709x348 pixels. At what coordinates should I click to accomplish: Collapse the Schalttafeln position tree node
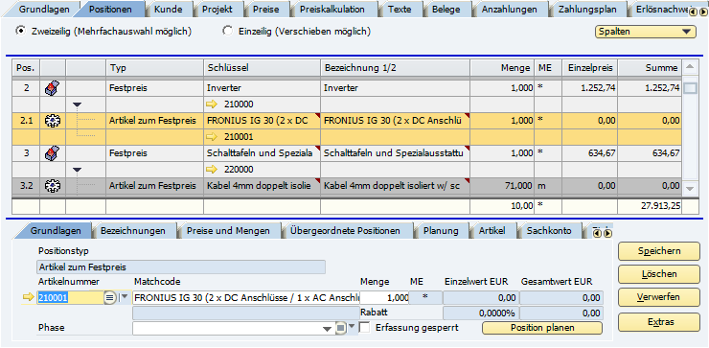tap(77, 170)
